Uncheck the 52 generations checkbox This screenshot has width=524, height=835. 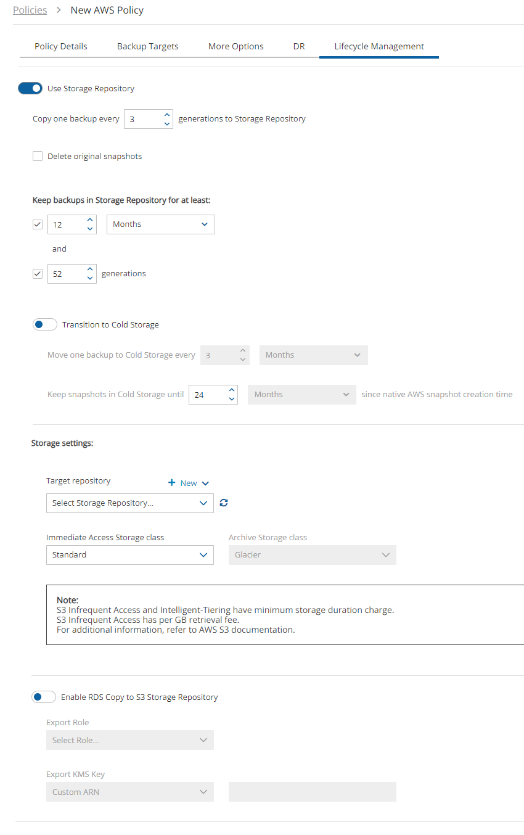(38, 274)
